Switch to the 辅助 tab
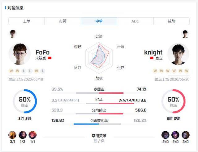Viewport: 198px width, 152px height. (x=171, y=21)
